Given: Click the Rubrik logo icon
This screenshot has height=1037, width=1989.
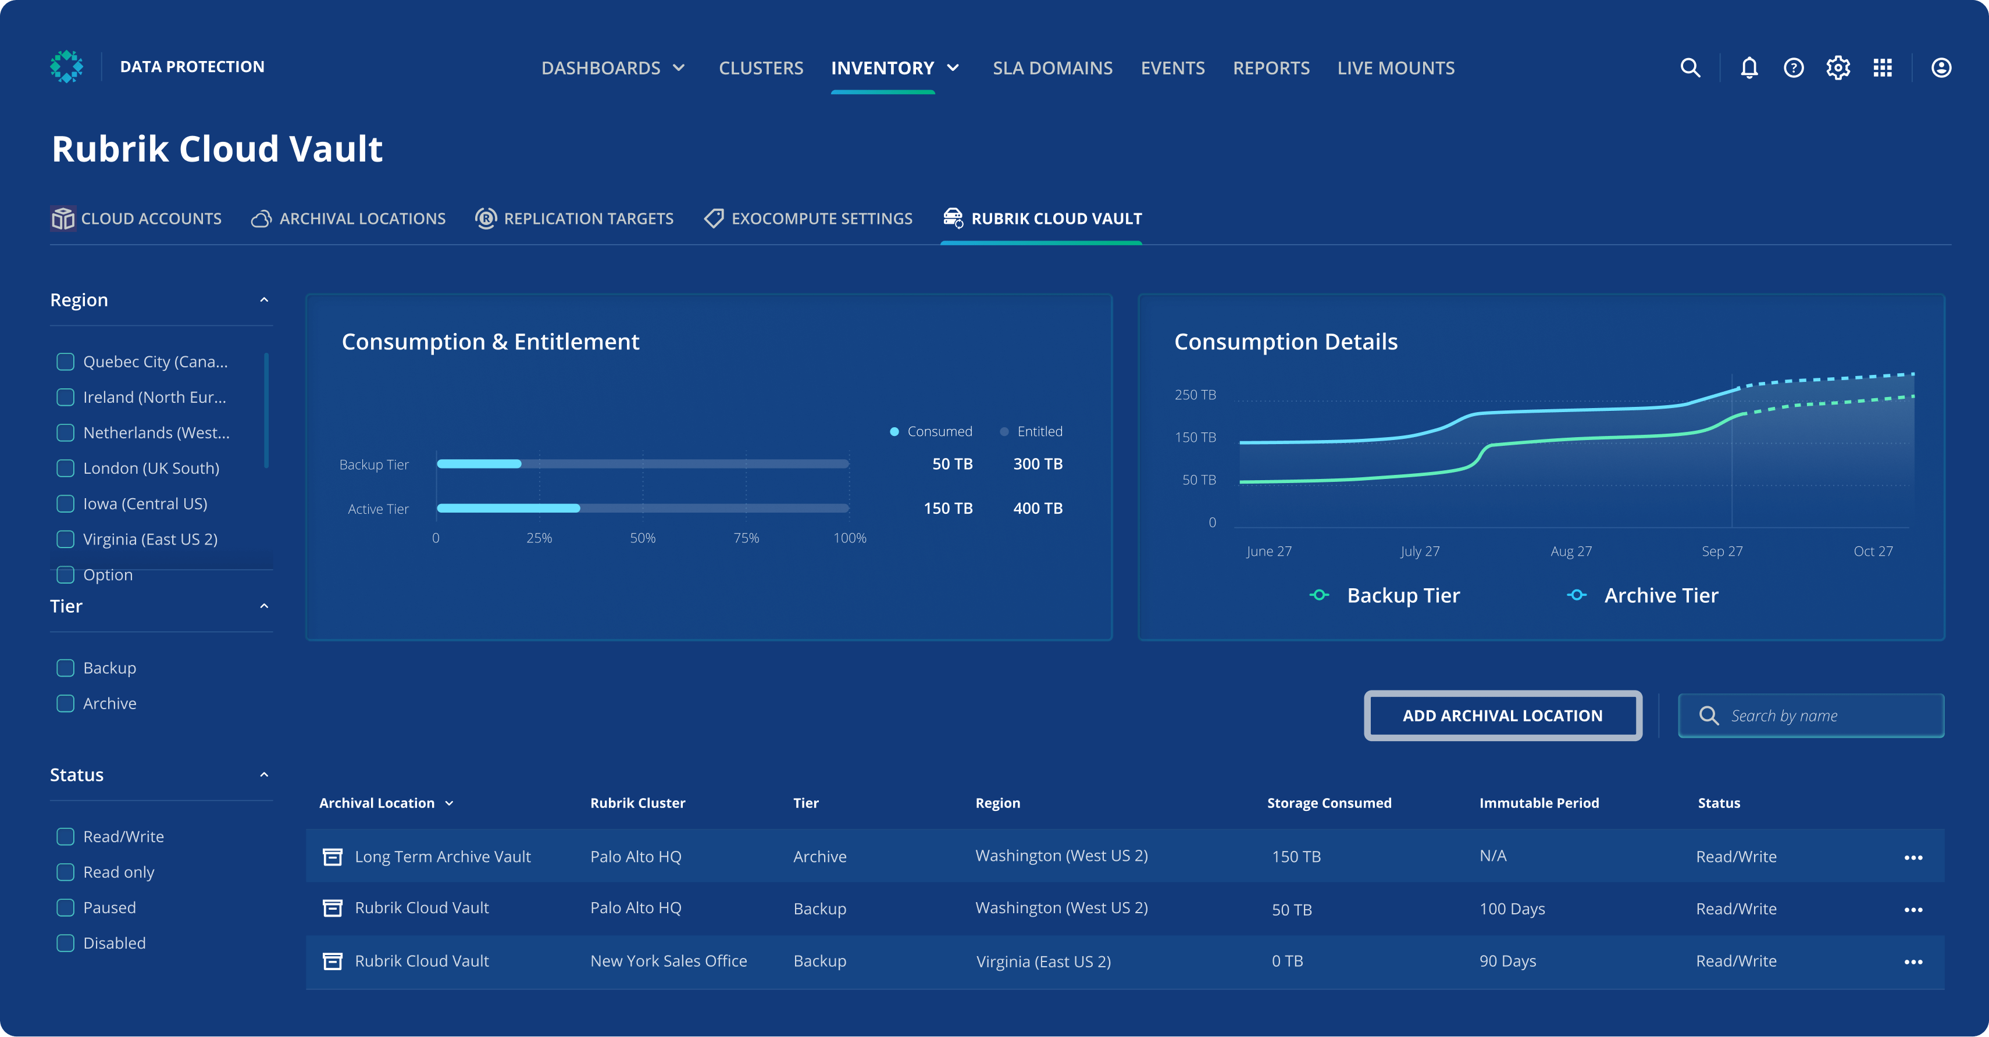Looking at the screenshot, I should tap(66, 67).
